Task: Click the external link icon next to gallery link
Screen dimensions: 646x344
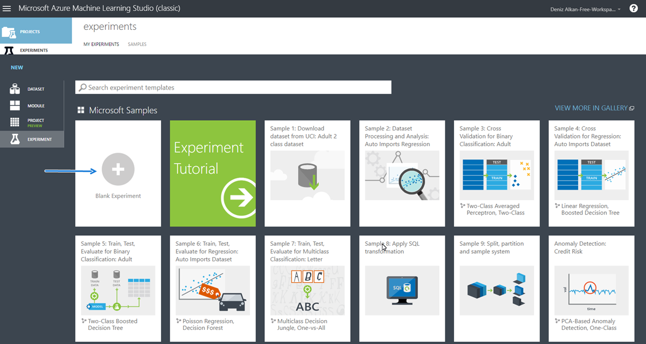Action: pos(631,108)
